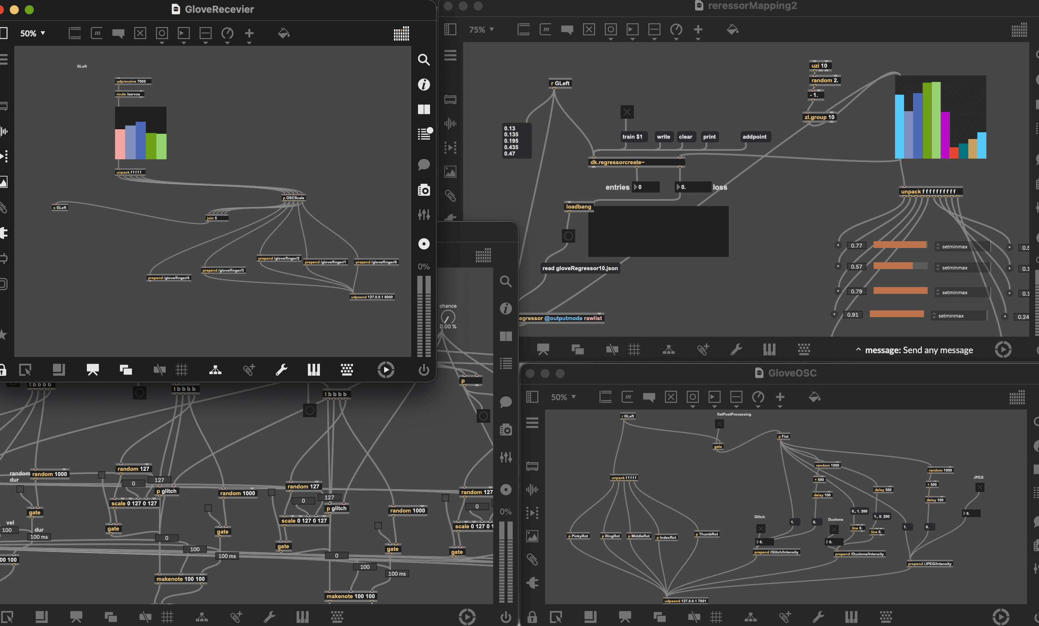Toggle grid icon in GloveRecevier bottom toolbar

tap(182, 370)
